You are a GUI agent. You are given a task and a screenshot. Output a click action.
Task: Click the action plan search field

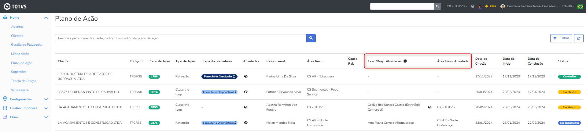[180, 38]
